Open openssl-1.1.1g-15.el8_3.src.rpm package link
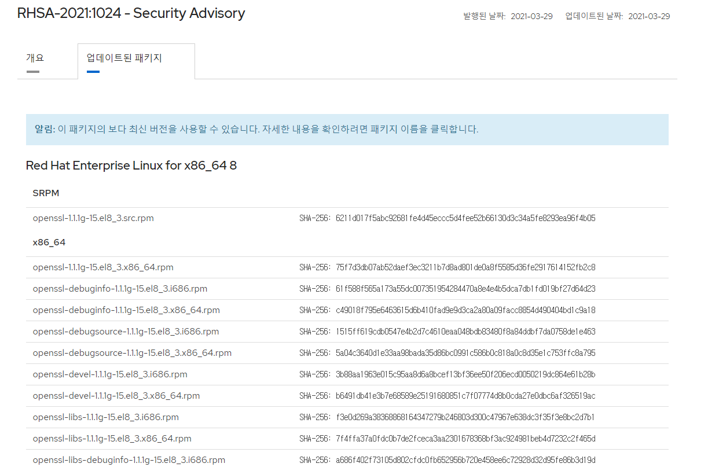This screenshot has width=719, height=467. click(93, 218)
